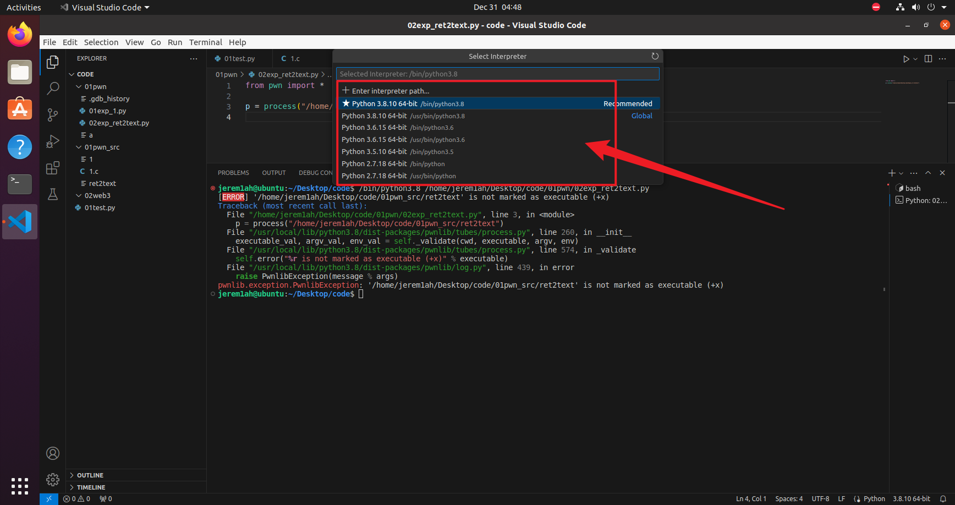Open Activities overview in top bar
The image size is (955, 505).
[24, 7]
